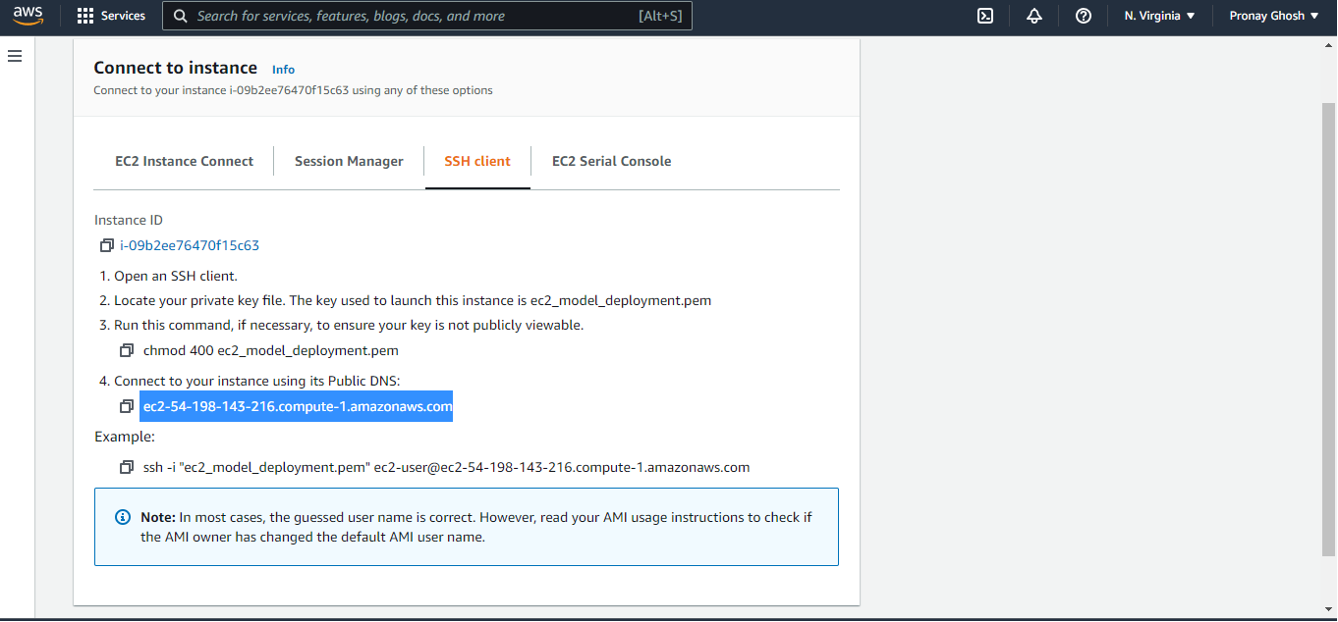Open the all-services grid icon
Image resolution: width=1338 pixels, height=622 pixels.
(85, 15)
